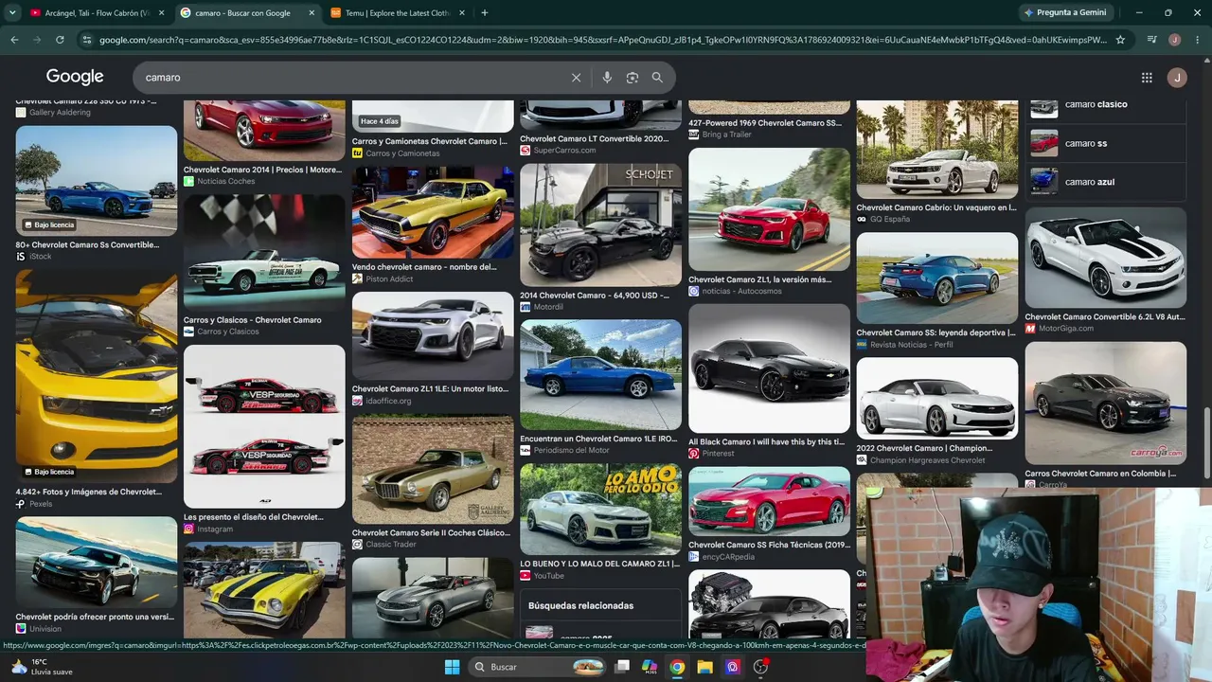Go to the Google logo homepage
This screenshot has height=682, width=1212.
coord(75,77)
